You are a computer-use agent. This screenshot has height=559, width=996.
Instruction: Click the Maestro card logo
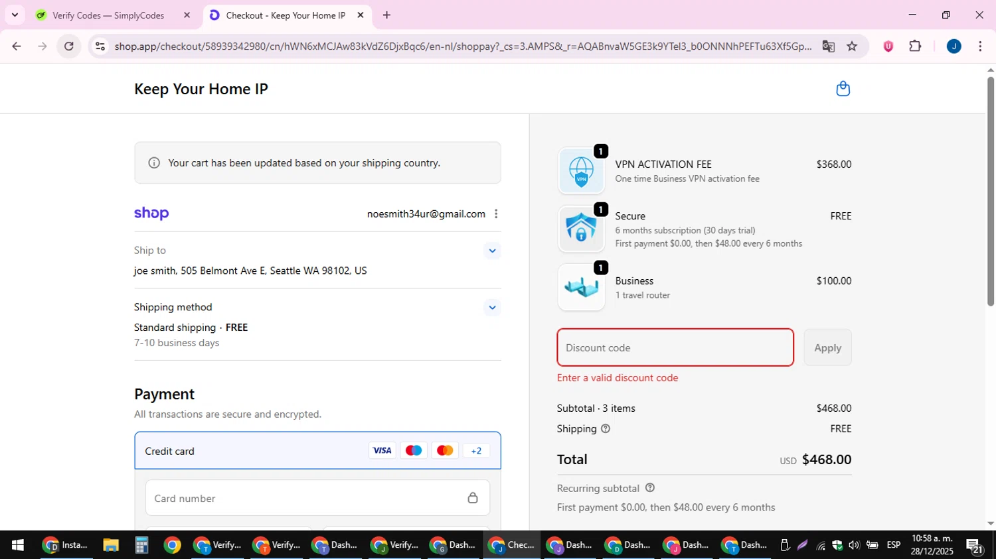(x=413, y=451)
